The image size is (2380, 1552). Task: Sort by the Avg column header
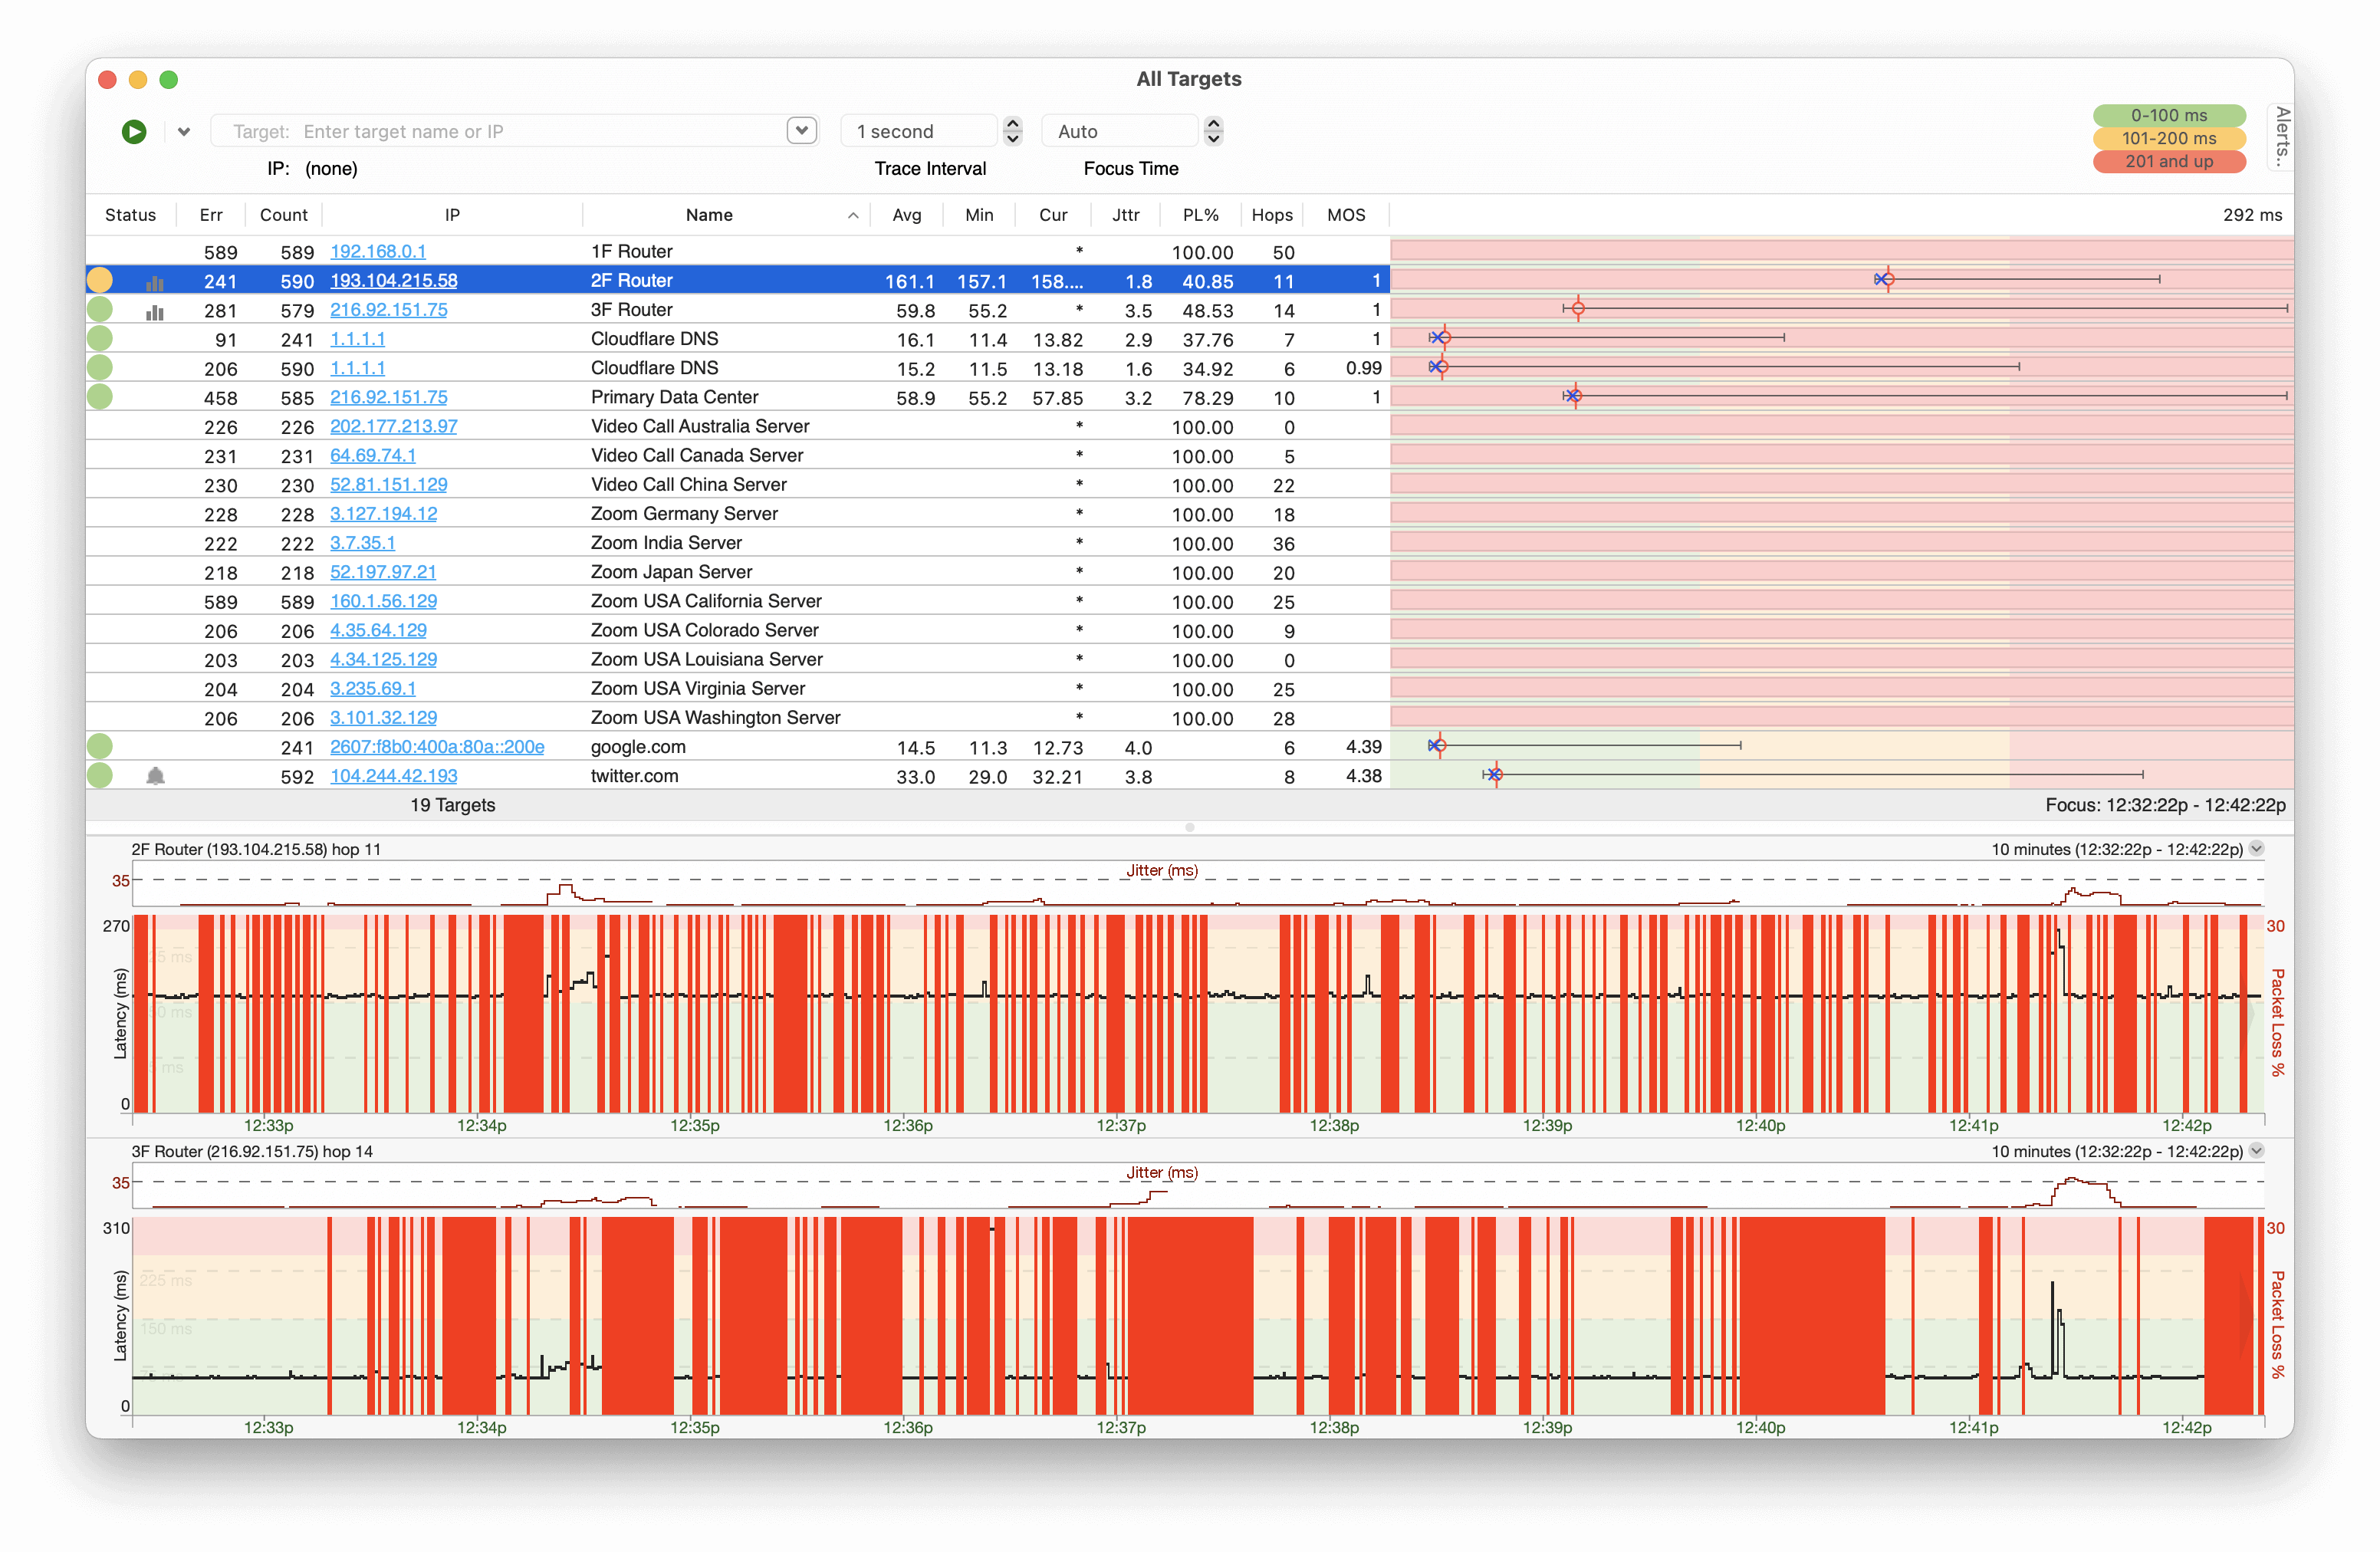pyautogui.click(x=907, y=215)
